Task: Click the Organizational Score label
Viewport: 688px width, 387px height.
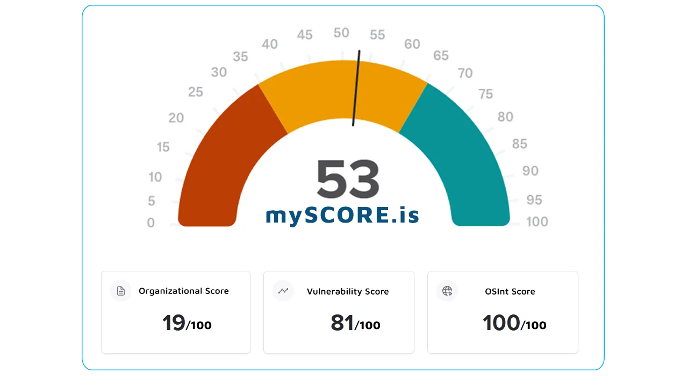Action: coord(184,291)
